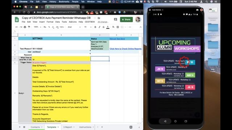Toggle Strikethrough formatting
Viewport: 232px width, 130px height.
(x=103, y=27)
